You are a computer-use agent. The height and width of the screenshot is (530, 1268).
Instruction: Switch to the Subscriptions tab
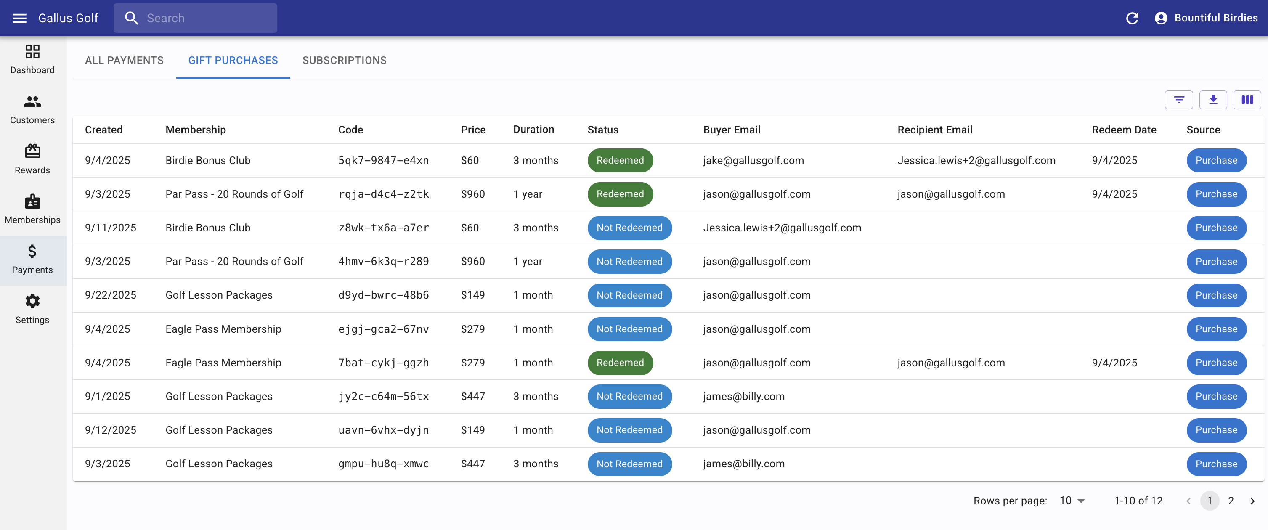click(x=344, y=60)
